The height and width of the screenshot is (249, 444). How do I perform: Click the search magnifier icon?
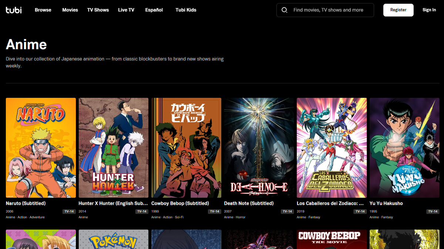point(285,10)
